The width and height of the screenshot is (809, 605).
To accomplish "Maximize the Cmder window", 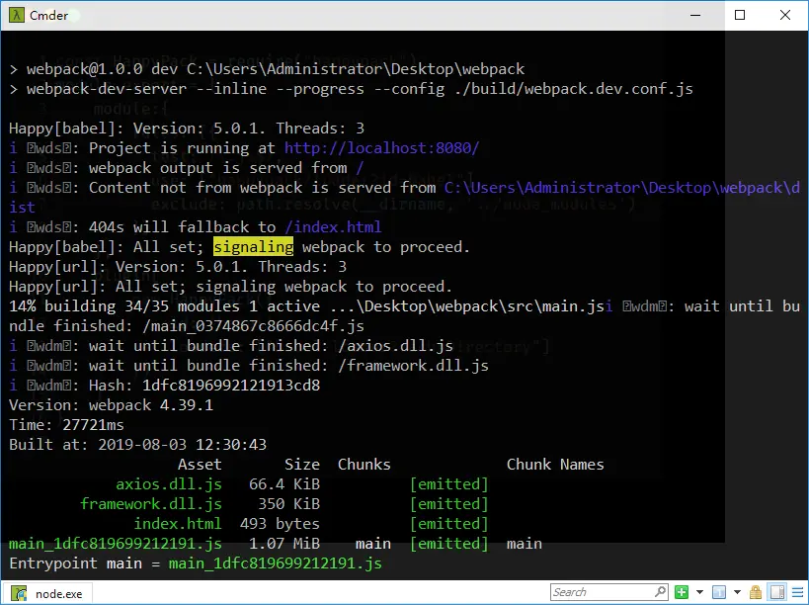I will point(740,15).
